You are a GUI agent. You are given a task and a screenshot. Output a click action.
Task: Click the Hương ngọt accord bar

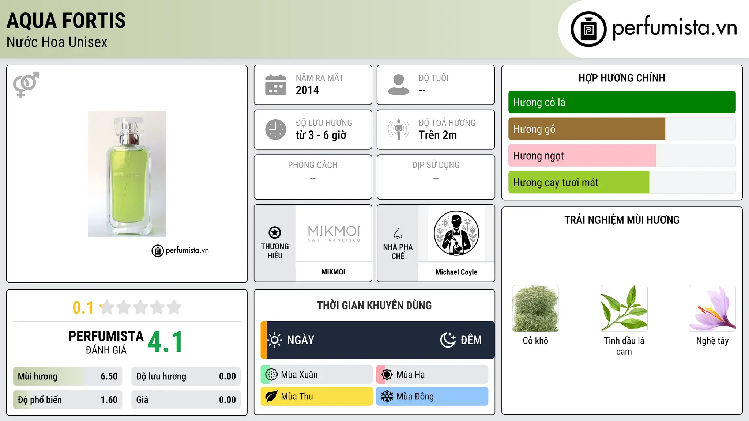tap(622, 156)
